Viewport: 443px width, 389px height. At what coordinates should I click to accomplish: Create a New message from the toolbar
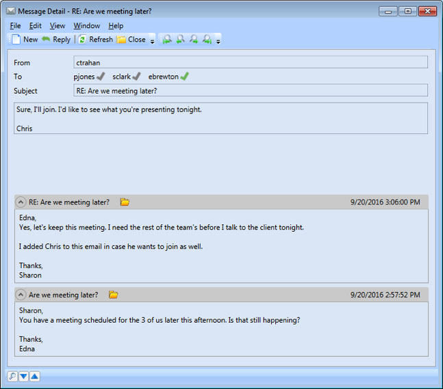pyautogui.click(x=25, y=39)
